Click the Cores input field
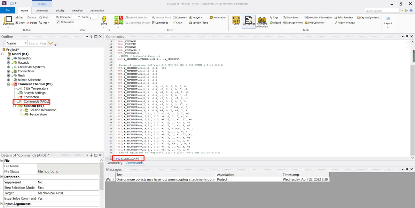The height and width of the screenshot is (208, 415). pos(93,17)
